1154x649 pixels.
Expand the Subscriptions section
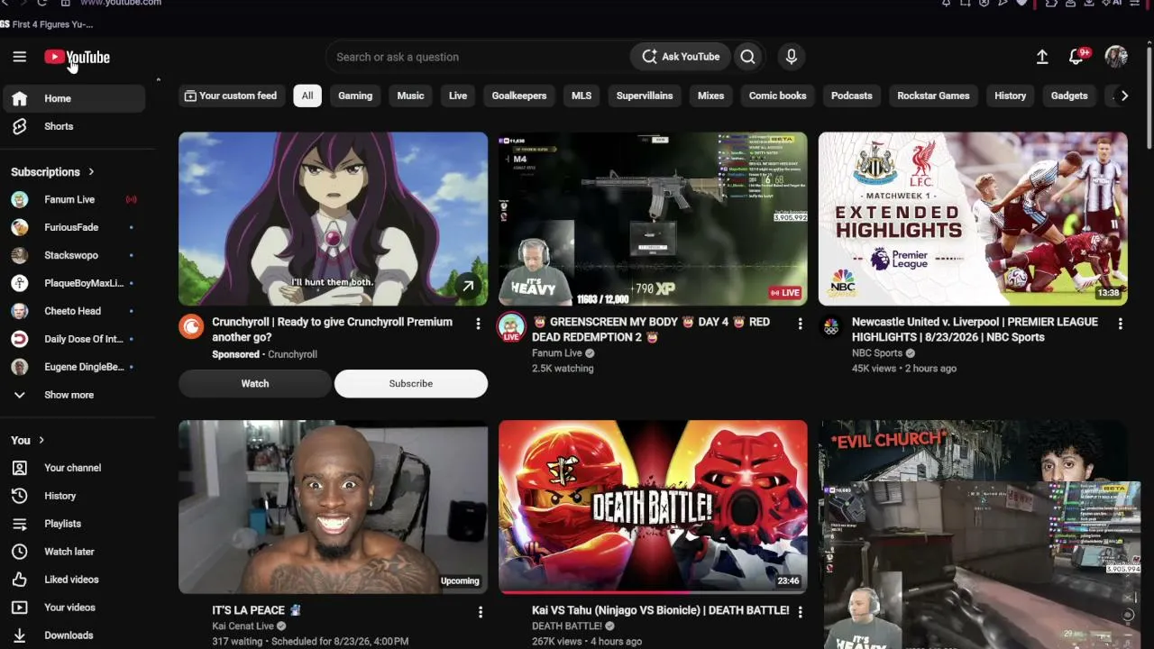[x=52, y=171]
